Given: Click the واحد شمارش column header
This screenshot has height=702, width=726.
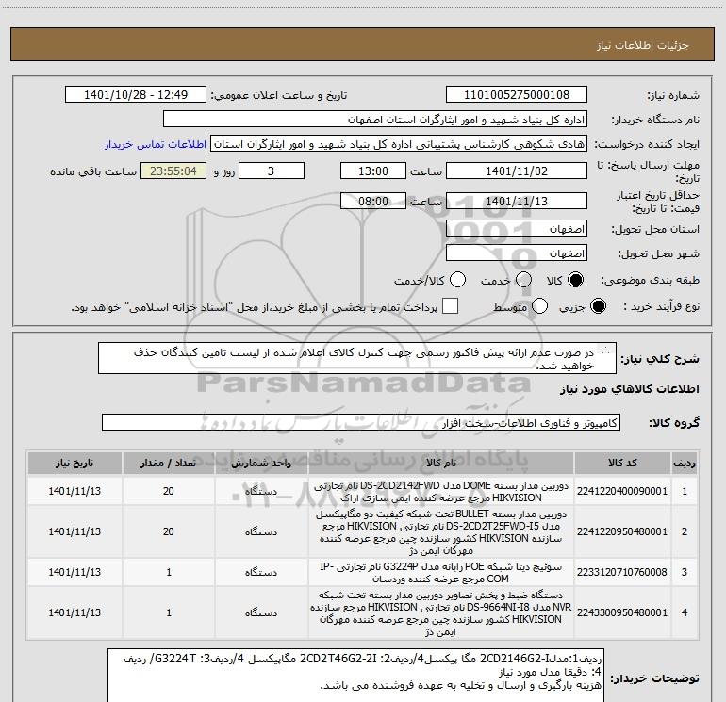Looking at the screenshot, I should [x=261, y=464].
